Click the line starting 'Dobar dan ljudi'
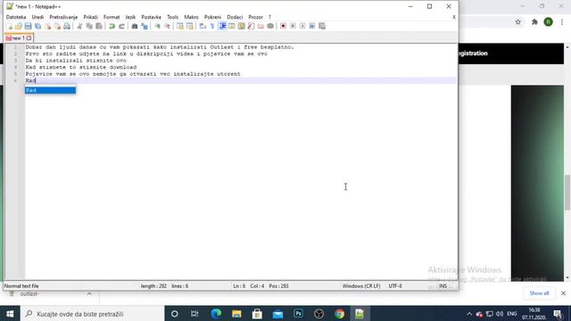Viewport: 571px width, 321px height. click(x=160, y=47)
